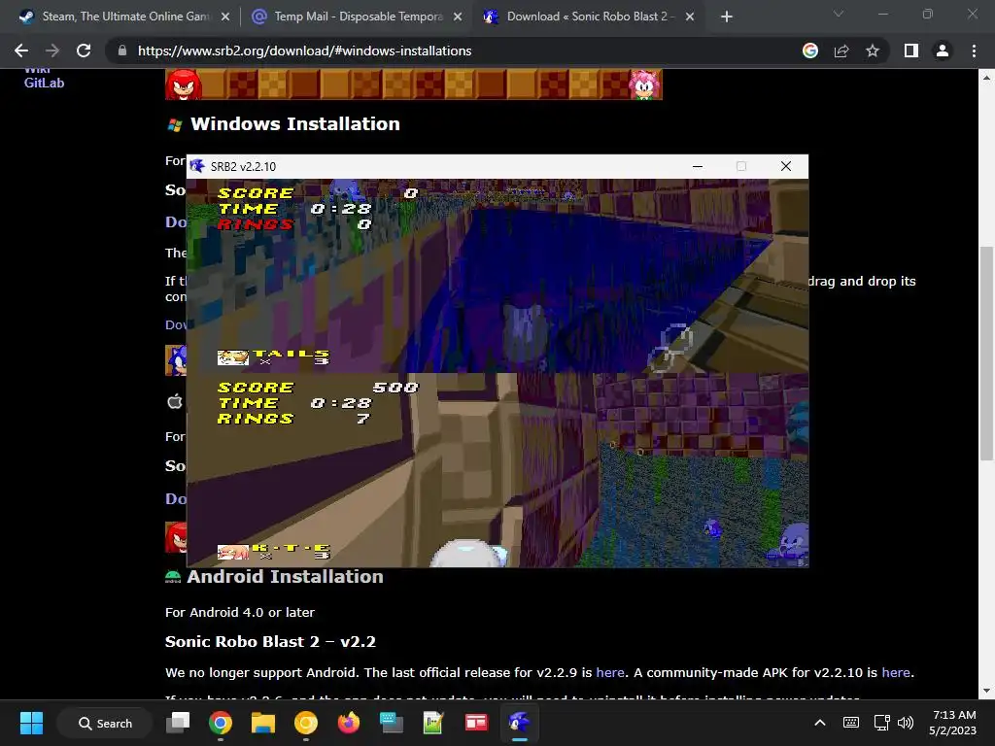The width and height of the screenshot is (995, 746).
Task: Close the SRB2 v2.2.10 game window
Action: pos(785,166)
